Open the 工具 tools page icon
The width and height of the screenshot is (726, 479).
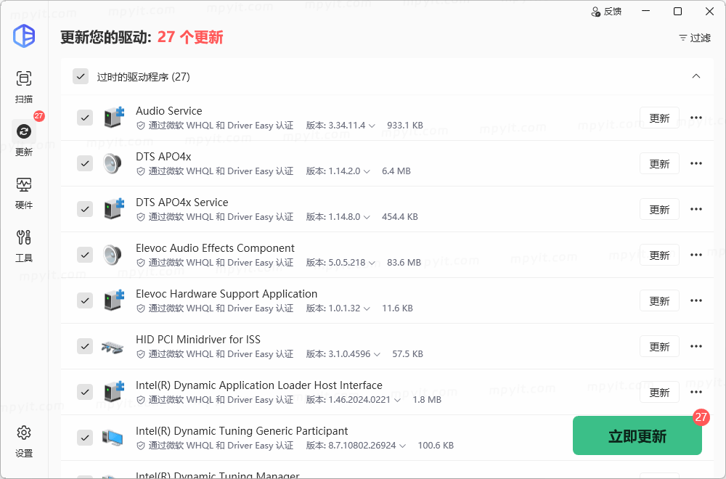(24, 237)
